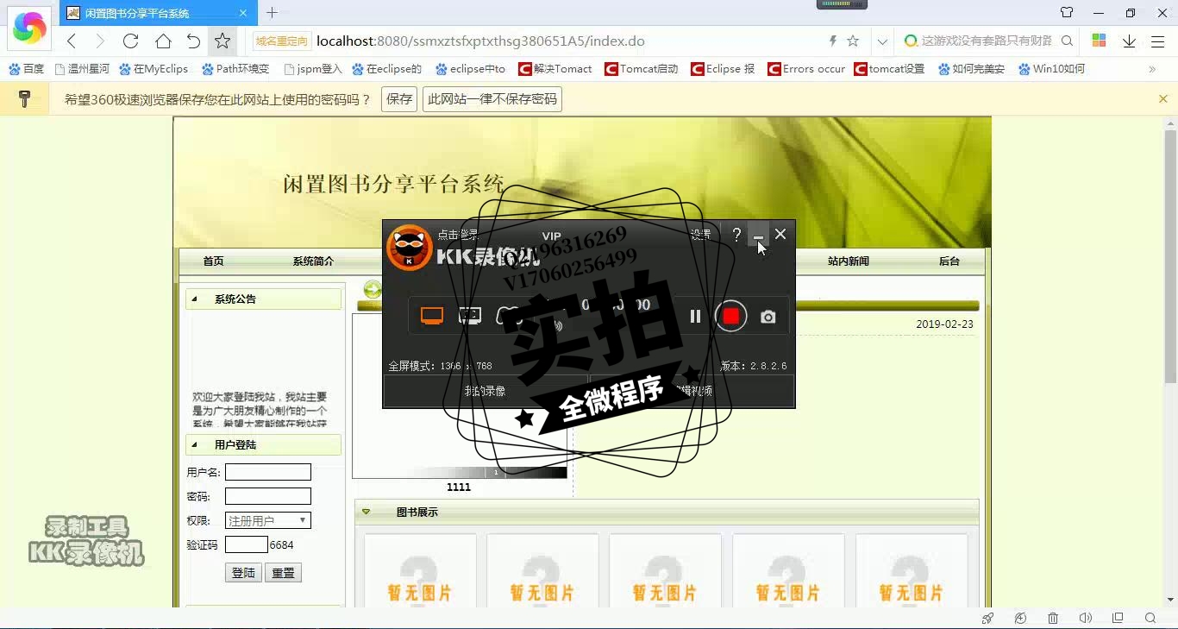Click the 360 browser rainbow logo
Viewport: 1178px width, 629px height.
click(29, 28)
